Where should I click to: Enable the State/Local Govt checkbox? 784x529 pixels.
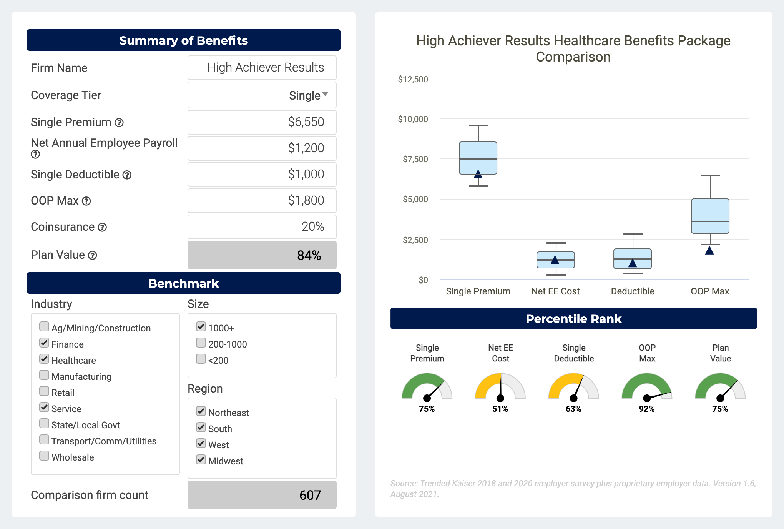pyautogui.click(x=44, y=424)
